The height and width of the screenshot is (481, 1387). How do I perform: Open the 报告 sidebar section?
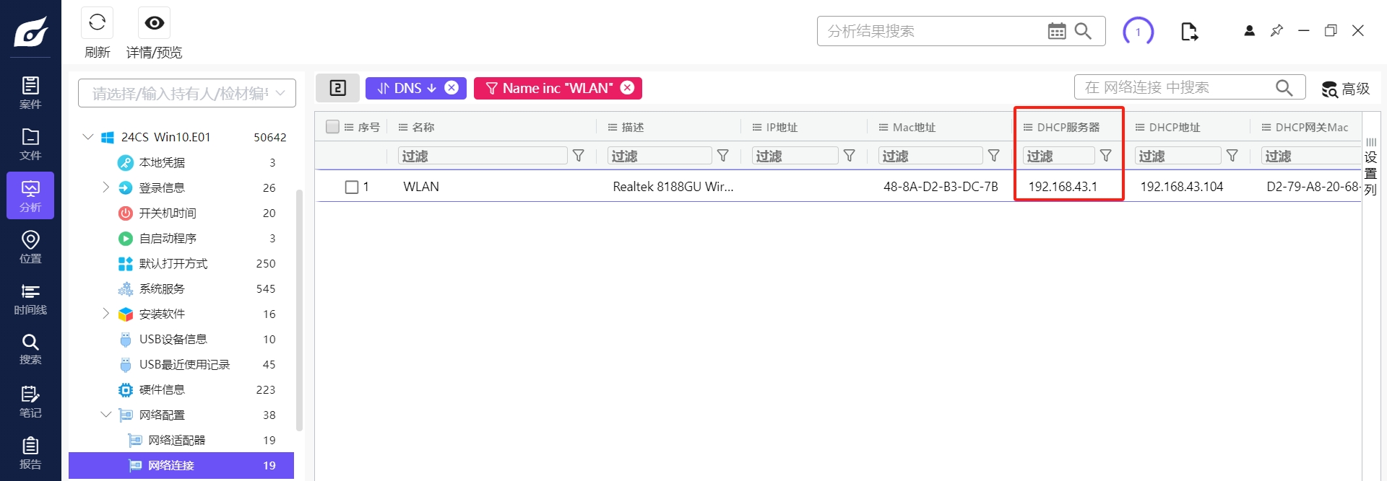click(30, 453)
